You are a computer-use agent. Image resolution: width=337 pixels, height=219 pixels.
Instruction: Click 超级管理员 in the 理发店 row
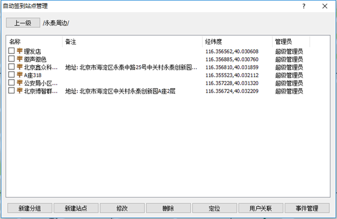(289, 52)
